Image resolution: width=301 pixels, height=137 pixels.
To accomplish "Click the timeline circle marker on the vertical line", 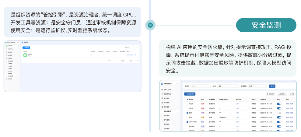I will (x=150, y=25).
